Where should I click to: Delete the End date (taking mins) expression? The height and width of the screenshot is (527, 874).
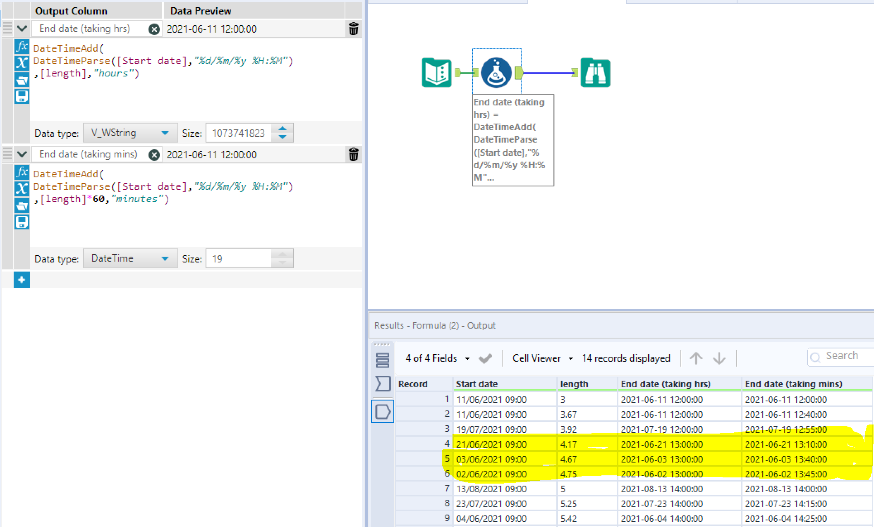(353, 155)
